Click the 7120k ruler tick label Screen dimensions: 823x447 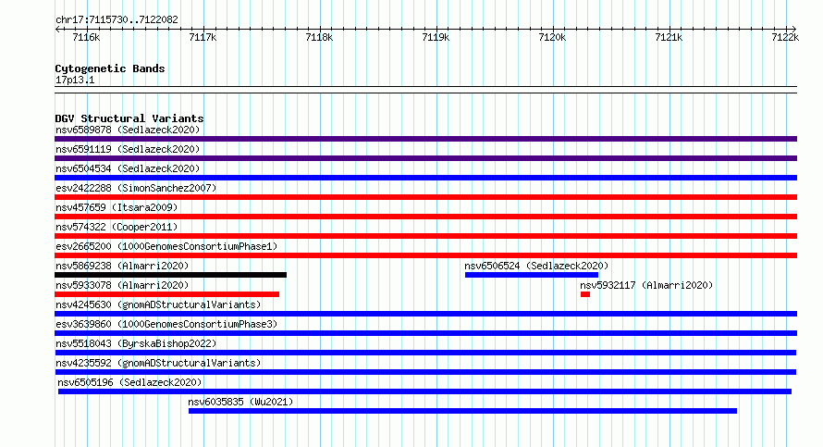click(x=552, y=37)
